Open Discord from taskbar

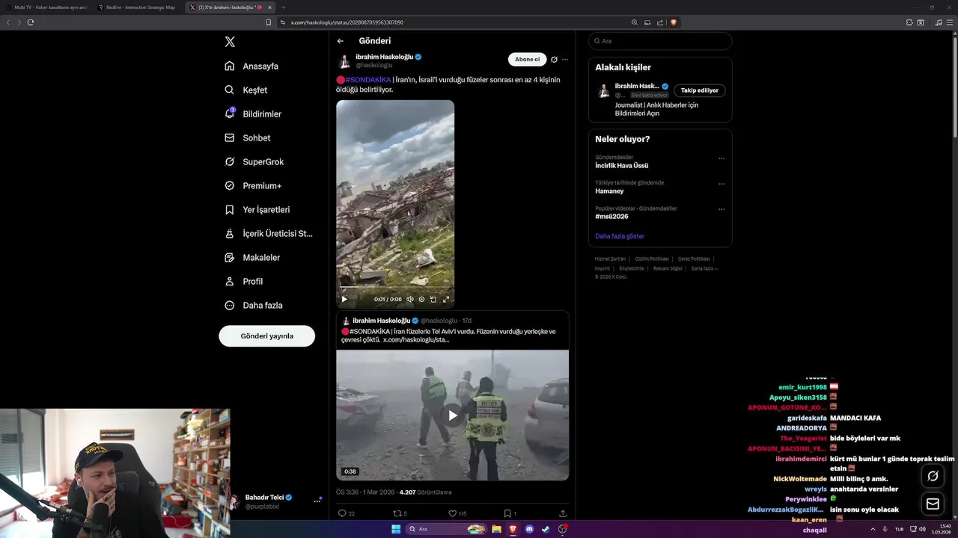pos(529,529)
